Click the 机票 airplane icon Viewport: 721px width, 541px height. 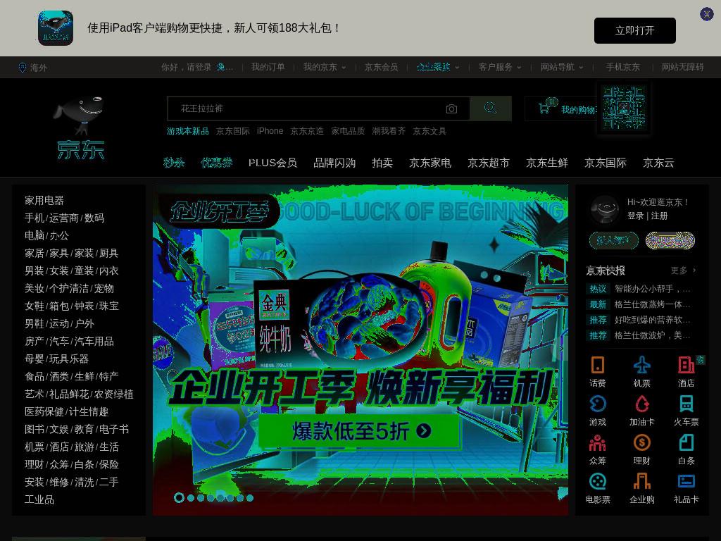642,366
